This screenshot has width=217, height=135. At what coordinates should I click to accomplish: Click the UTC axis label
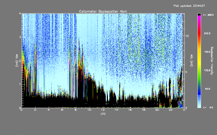tap(103, 114)
